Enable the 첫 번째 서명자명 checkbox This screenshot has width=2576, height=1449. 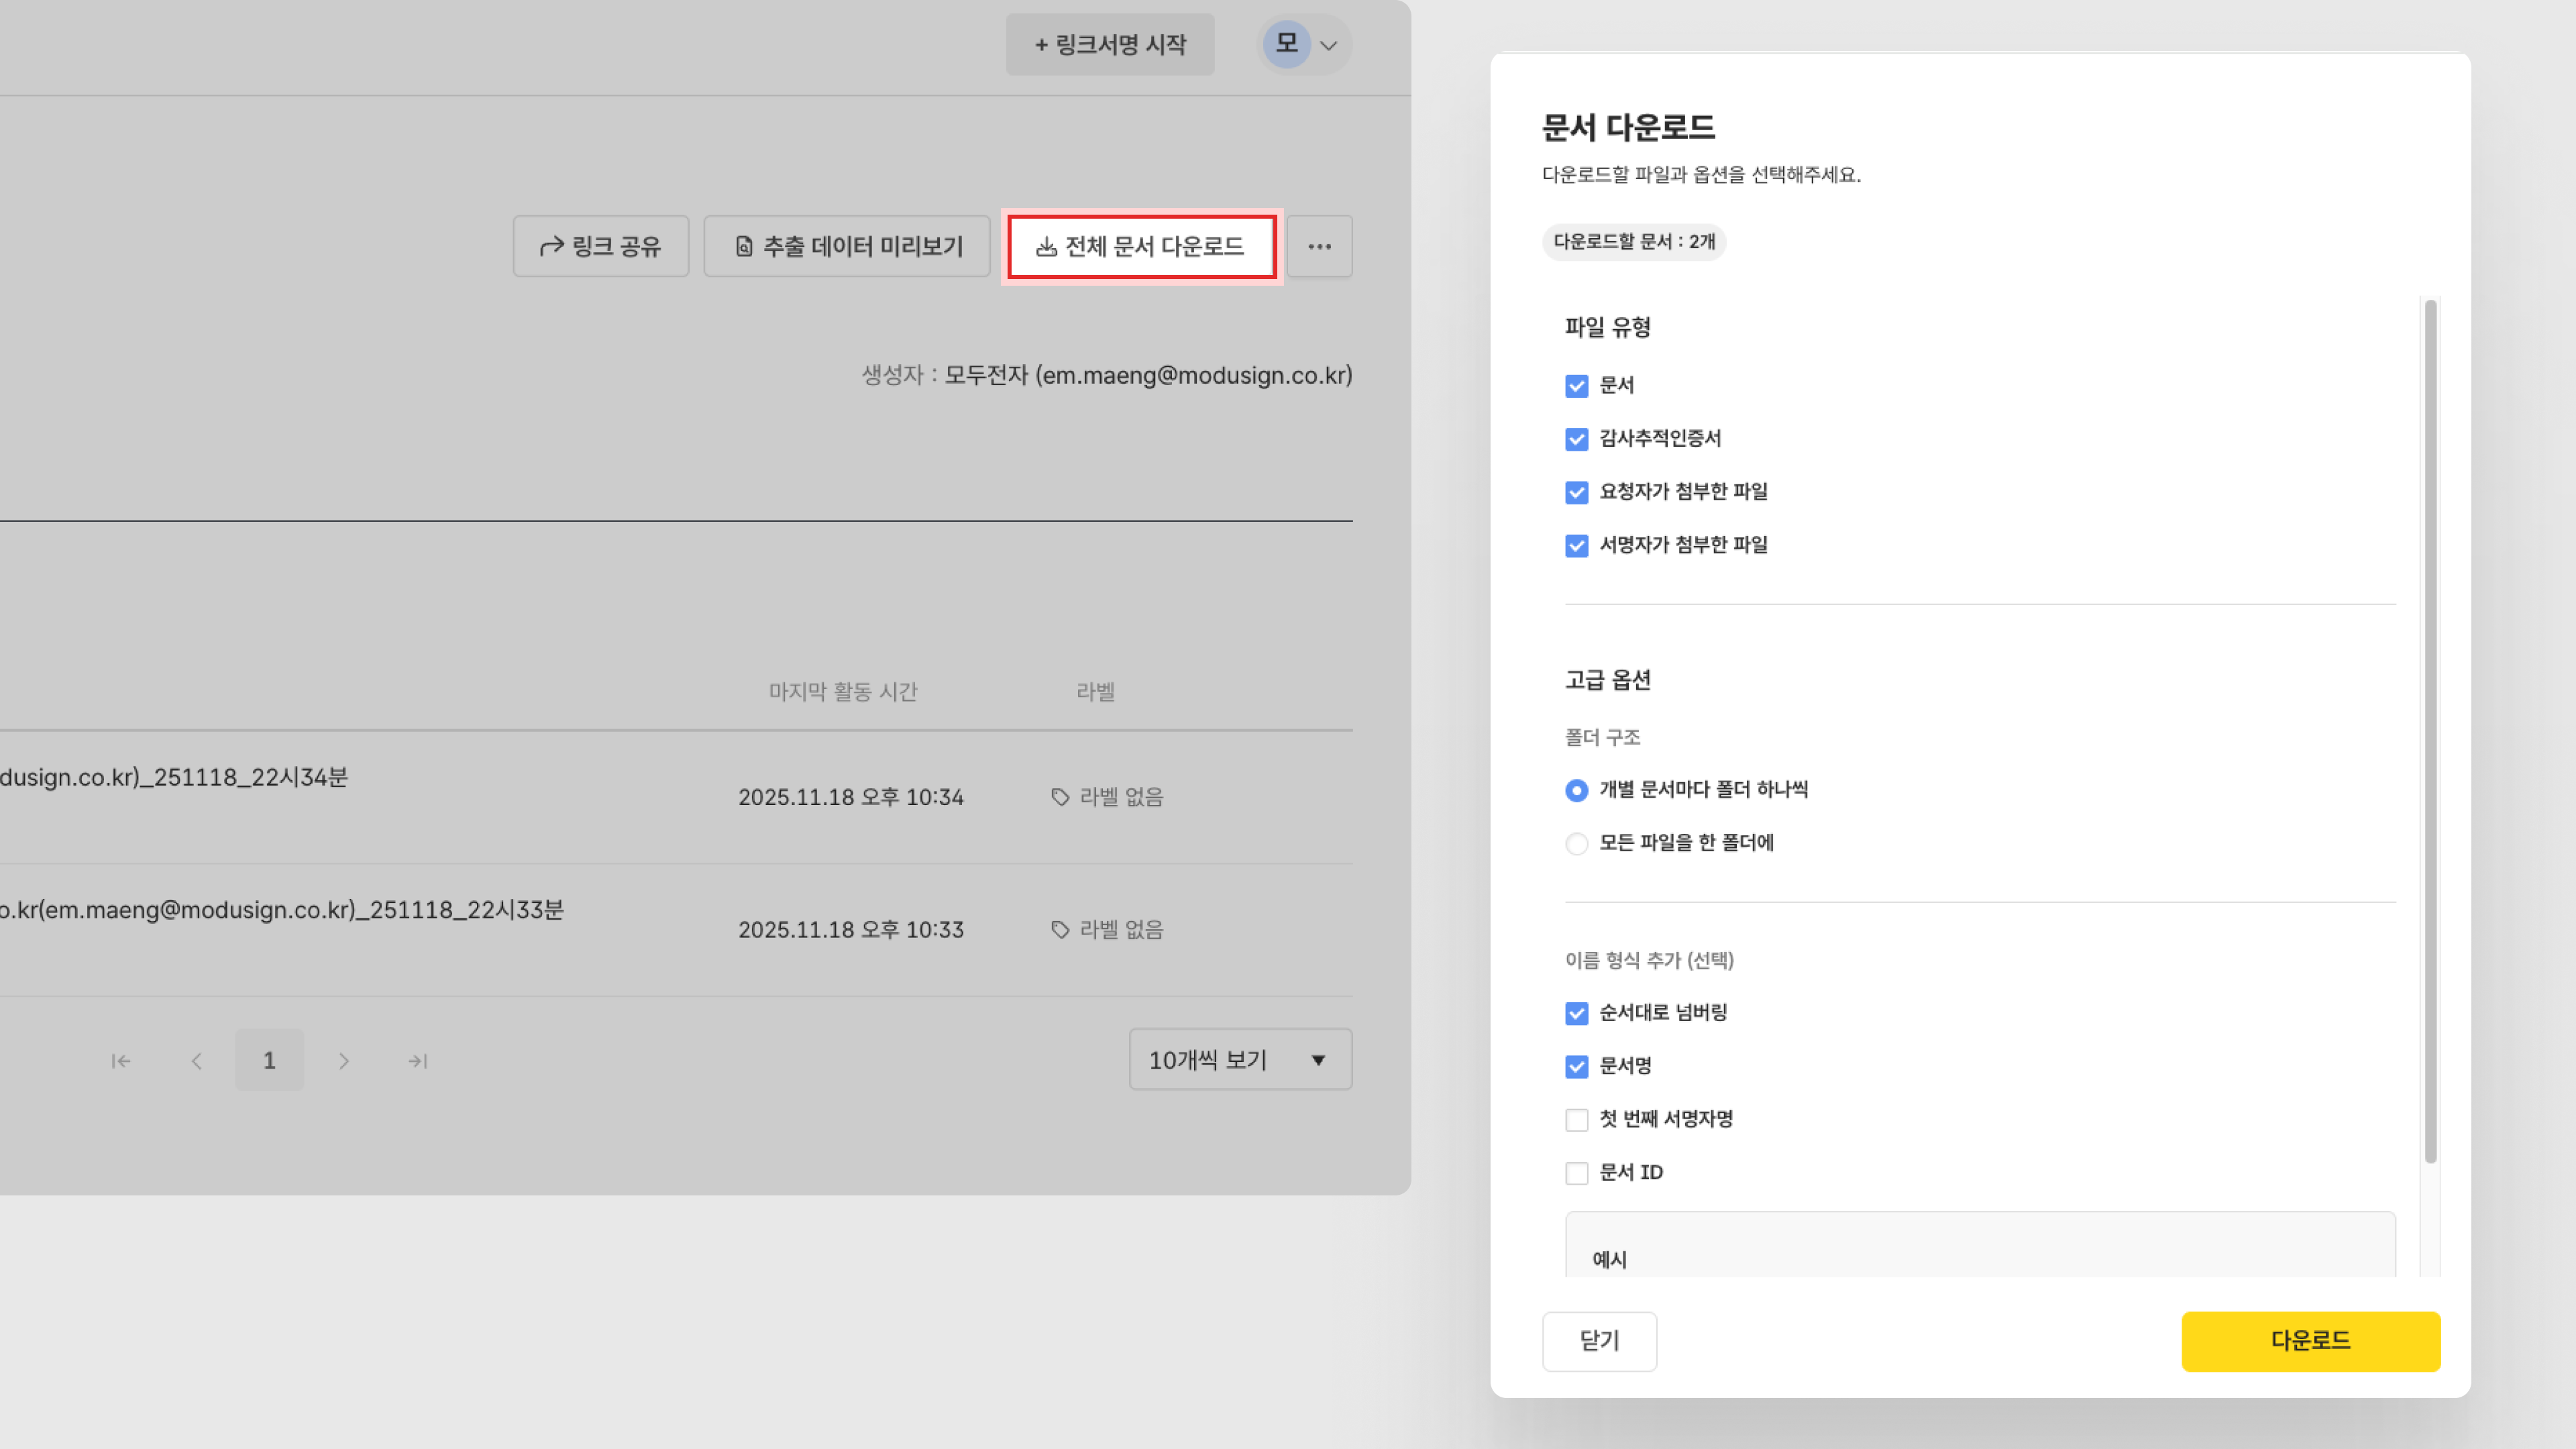(1577, 1120)
